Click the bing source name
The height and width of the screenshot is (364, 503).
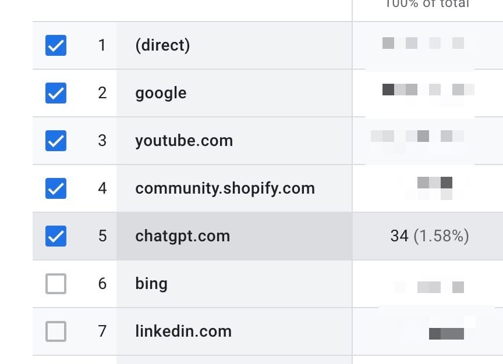pyautogui.click(x=151, y=284)
